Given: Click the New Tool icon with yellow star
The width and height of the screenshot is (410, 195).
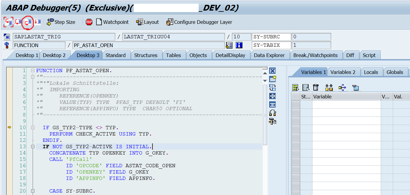Looking at the screenshot, I should pos(273,79).
